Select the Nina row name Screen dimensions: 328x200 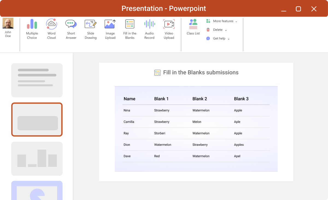pos(127,110)
